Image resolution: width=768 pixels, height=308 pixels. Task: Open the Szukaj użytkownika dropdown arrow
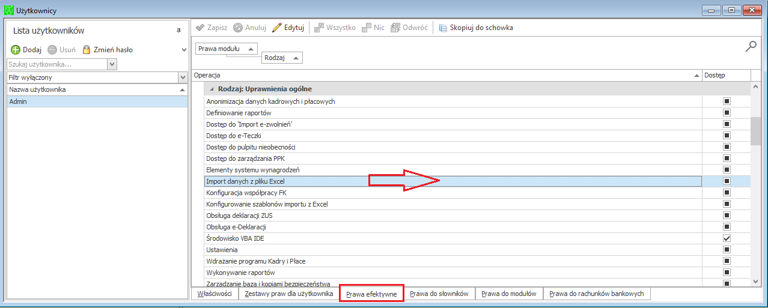[112, 64]
